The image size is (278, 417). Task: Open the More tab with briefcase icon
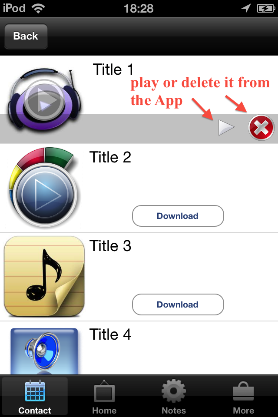tap(243, 396)
